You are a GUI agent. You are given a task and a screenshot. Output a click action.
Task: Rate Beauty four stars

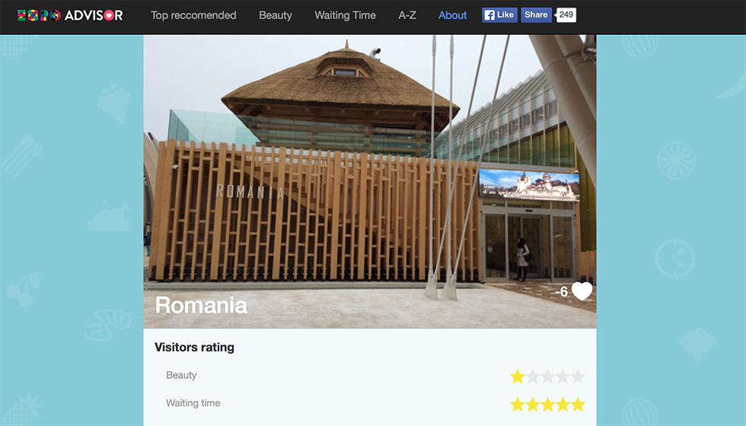(x=563, y=377)
